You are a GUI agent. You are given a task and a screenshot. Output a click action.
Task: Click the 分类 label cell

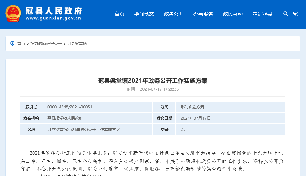pyautogui.click(x=164, y=107)
